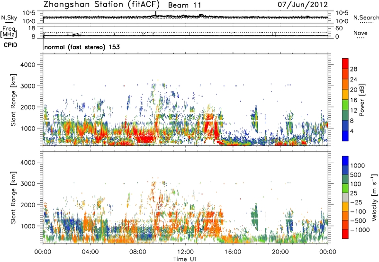
Task: Click the 20:00 time tick label
Action: (280, 252)
